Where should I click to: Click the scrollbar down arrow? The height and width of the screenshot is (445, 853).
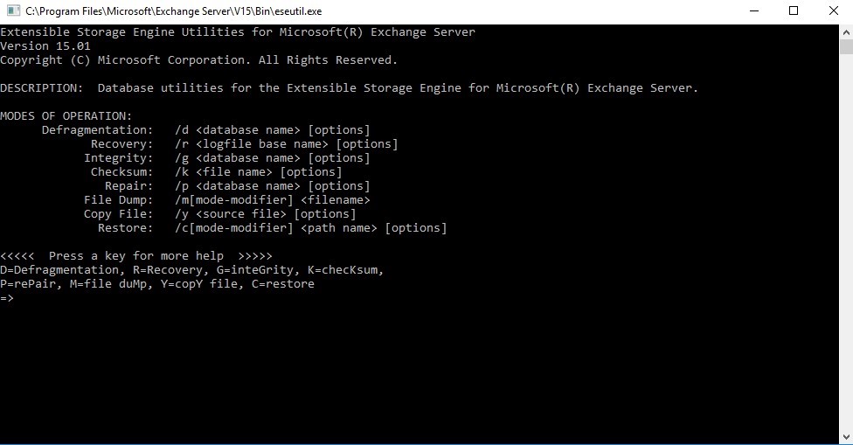846,437
